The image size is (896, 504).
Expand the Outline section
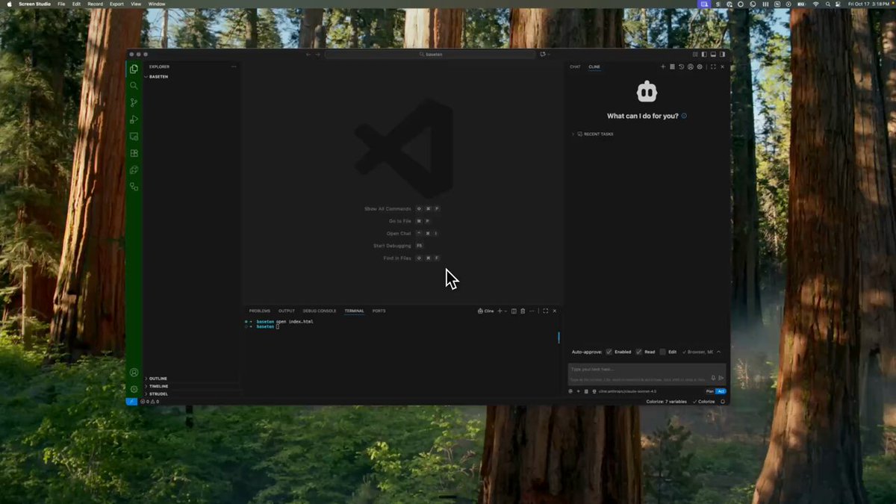click(x=157, y=379)
